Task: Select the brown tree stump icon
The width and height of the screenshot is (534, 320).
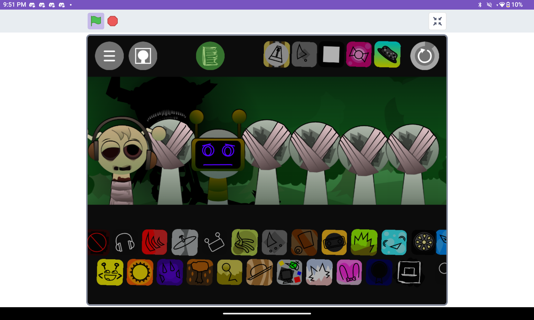Action: (x=200, y=272)
